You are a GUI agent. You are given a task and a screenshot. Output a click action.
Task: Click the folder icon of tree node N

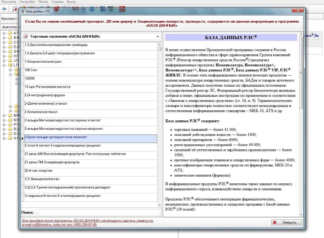[10, 120]
